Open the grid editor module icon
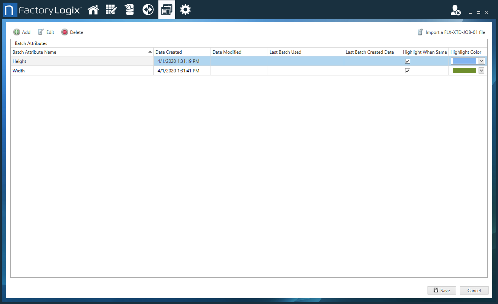Screen dimensions: 498x304 click(111, 10)
